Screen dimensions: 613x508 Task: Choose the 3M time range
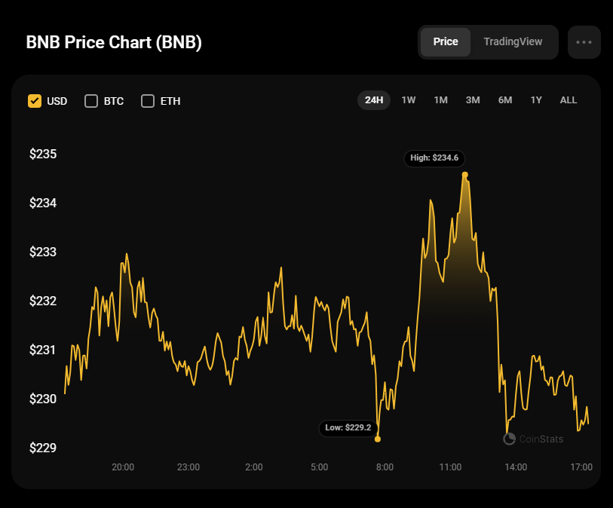pos(473,100)
